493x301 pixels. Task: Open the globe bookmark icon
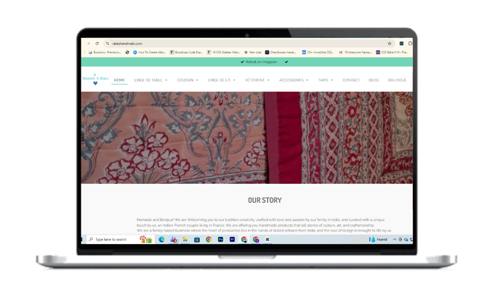(127, 52)
